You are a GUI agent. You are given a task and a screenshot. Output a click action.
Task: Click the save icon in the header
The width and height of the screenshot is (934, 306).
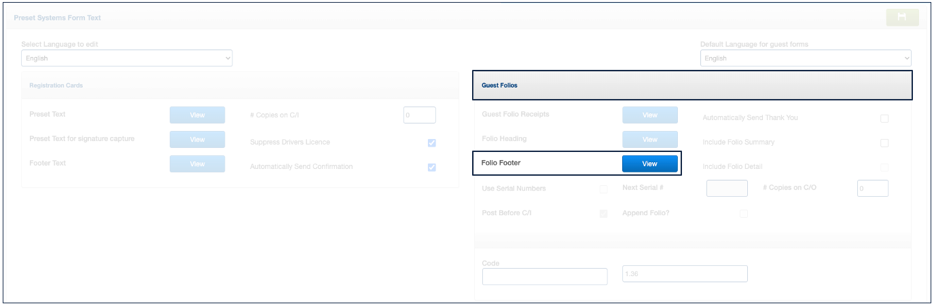tap(902, 18)
